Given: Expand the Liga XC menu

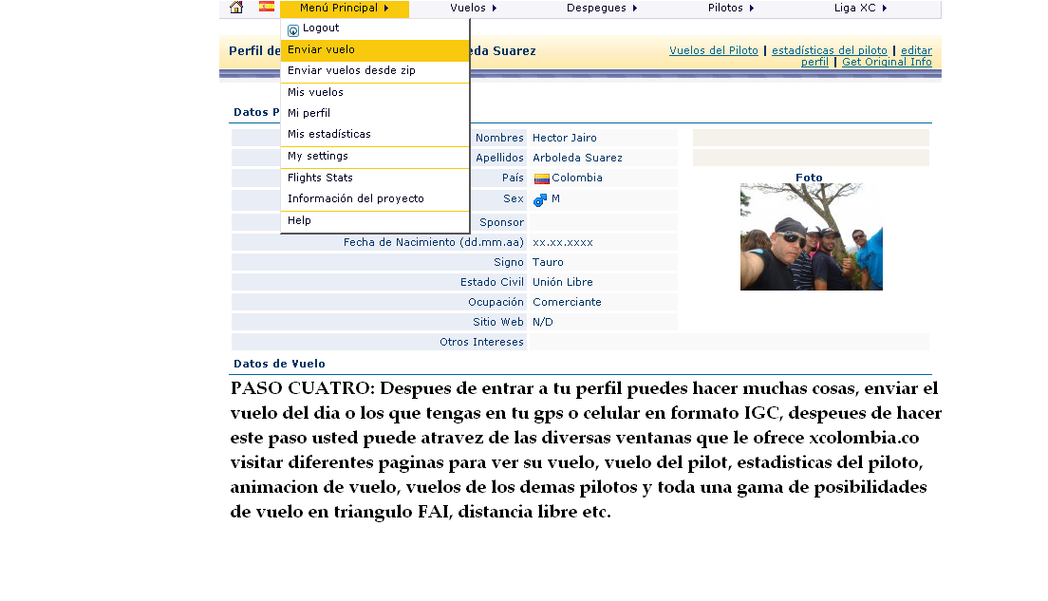Looking at the screenshot, I should [x=860, y=8].
